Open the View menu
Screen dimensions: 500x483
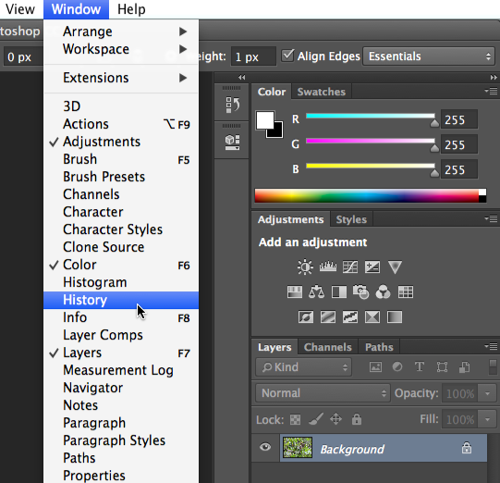click(19, 9)
